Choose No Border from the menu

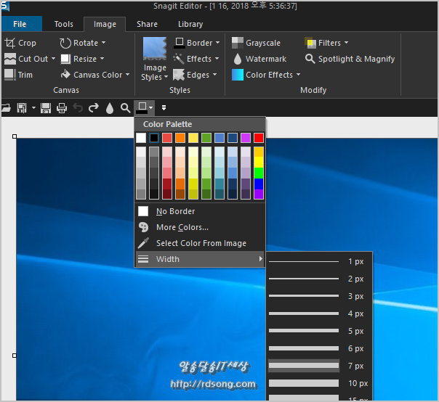click(200, 211)
